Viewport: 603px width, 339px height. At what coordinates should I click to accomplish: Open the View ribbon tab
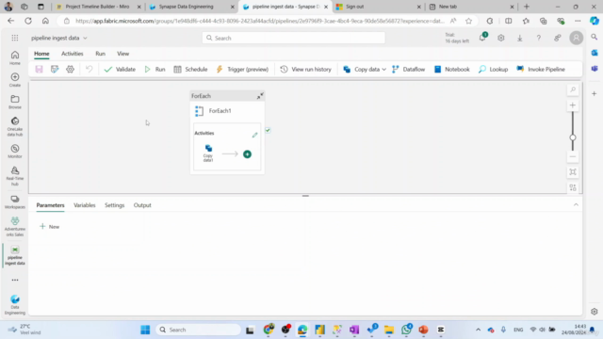[123, 54]
